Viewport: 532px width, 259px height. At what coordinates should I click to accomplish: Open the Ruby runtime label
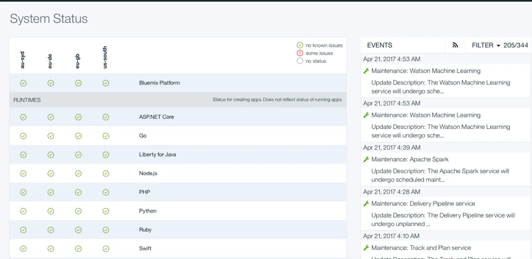point(145,230)
